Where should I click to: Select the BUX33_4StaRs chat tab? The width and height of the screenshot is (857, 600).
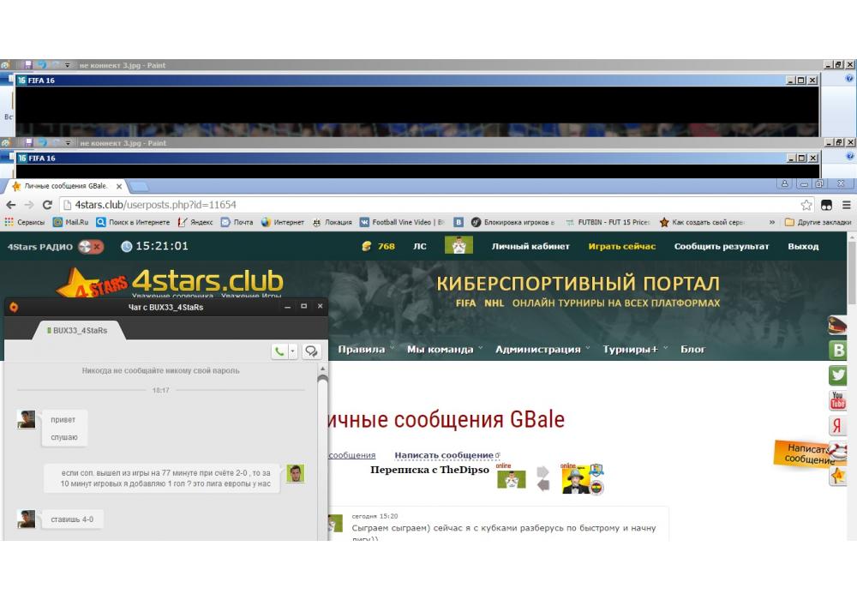pyautogui.click(x=78, y=331)
